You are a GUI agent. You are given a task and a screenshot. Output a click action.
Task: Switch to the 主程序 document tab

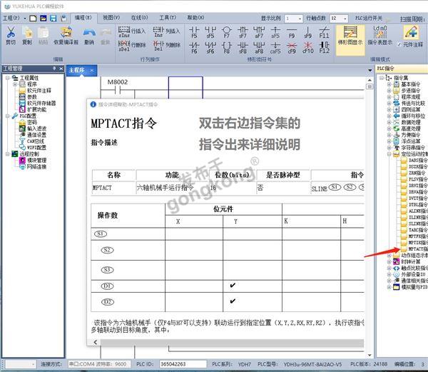point(76,71)
